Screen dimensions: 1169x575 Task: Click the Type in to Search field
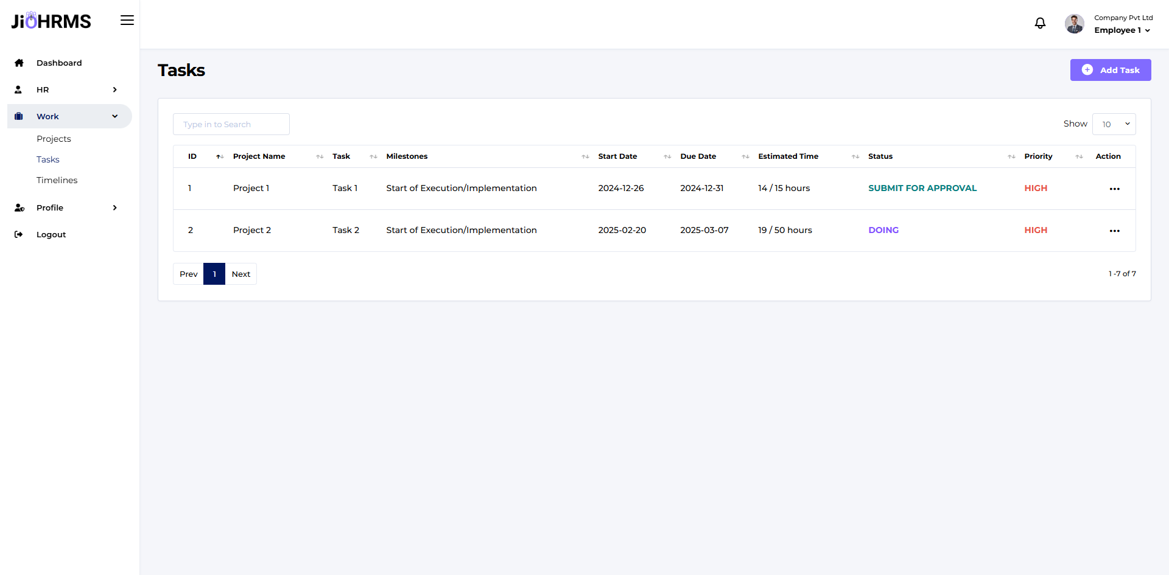231,124
